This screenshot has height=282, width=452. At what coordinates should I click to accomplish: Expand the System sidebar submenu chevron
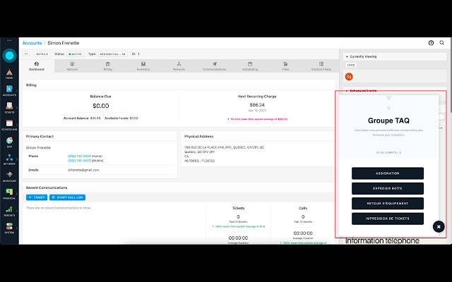(17, 228)
